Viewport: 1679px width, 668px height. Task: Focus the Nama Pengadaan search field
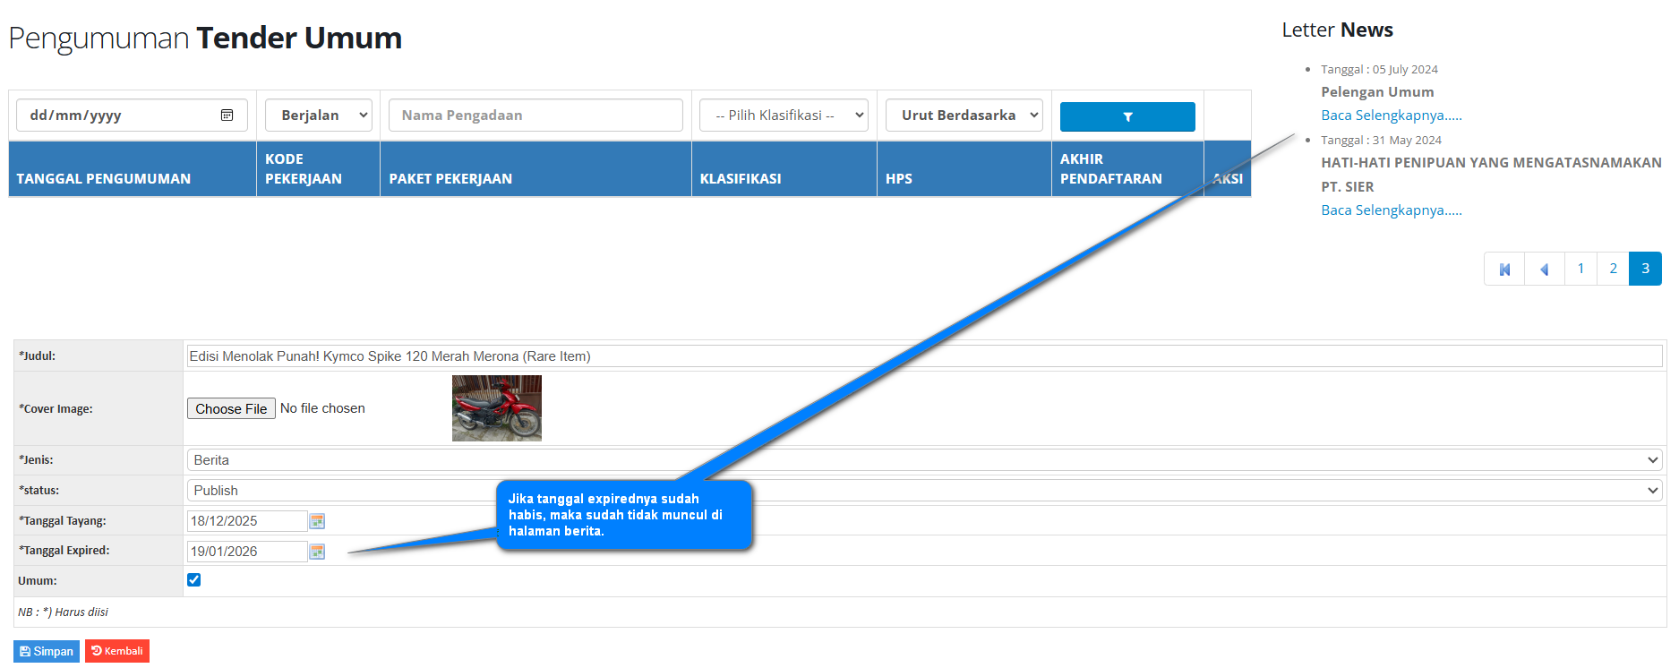[535, 116]
